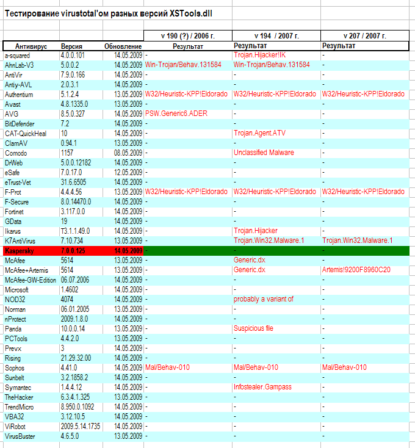The height and width of the screenshot is (448, 415).
Task: Select DrWeb version 5.0.0.12182 cell
Action: click(81, 162)
